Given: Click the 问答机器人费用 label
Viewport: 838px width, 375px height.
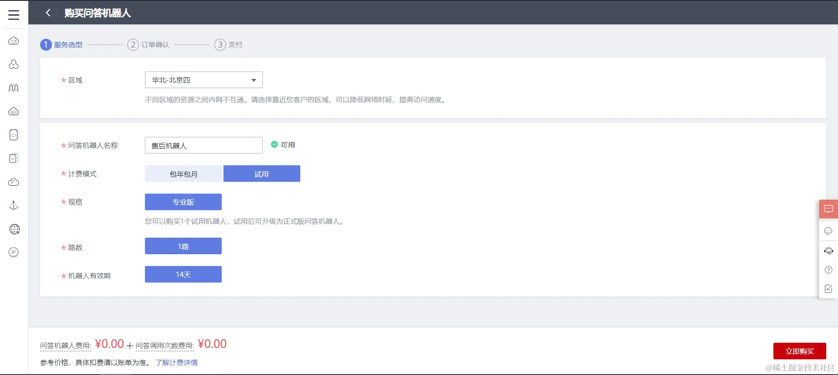Looking at the screenshot, I should (65, 346).
